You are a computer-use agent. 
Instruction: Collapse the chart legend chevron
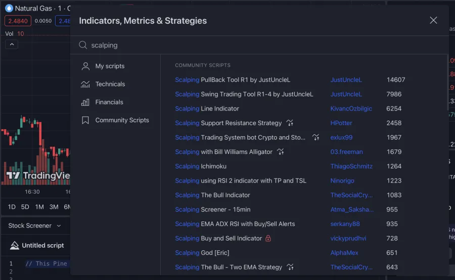point(12,44)
